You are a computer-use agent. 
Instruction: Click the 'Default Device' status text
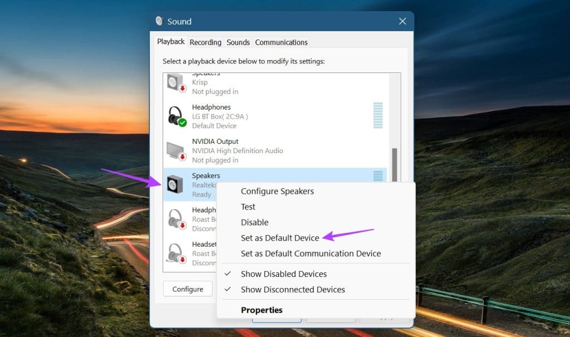click(x=214, y=125)
